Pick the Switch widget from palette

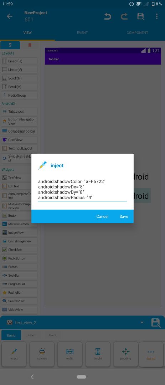(19, 267)
